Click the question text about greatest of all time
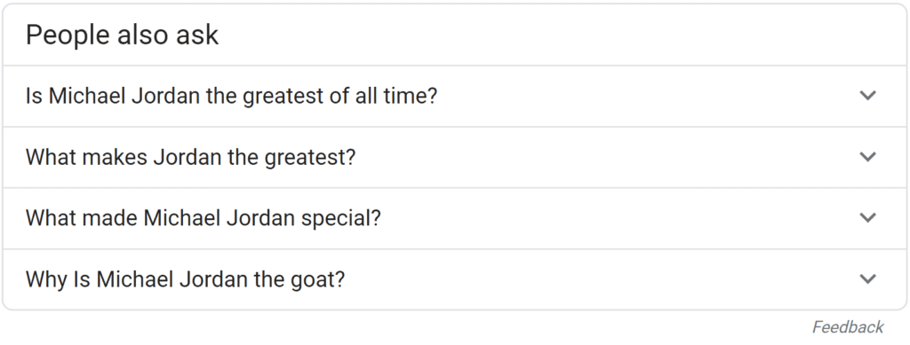910x345 pixels. tap(231, 96)
